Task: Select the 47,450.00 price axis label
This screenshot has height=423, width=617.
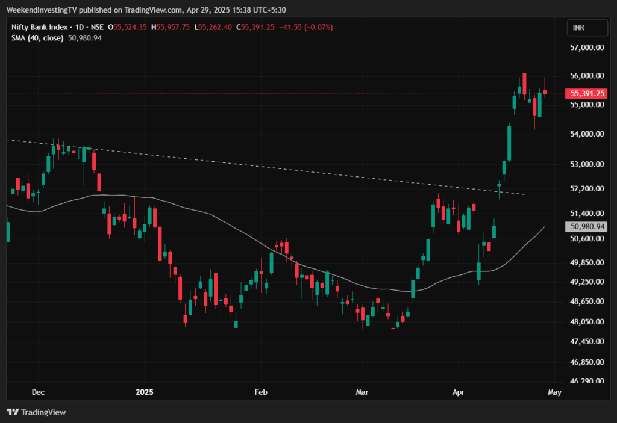Action: pos(587,342)
